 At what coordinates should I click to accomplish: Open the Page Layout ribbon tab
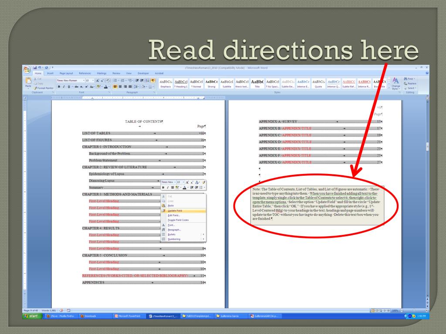click(x=66, y=73)
